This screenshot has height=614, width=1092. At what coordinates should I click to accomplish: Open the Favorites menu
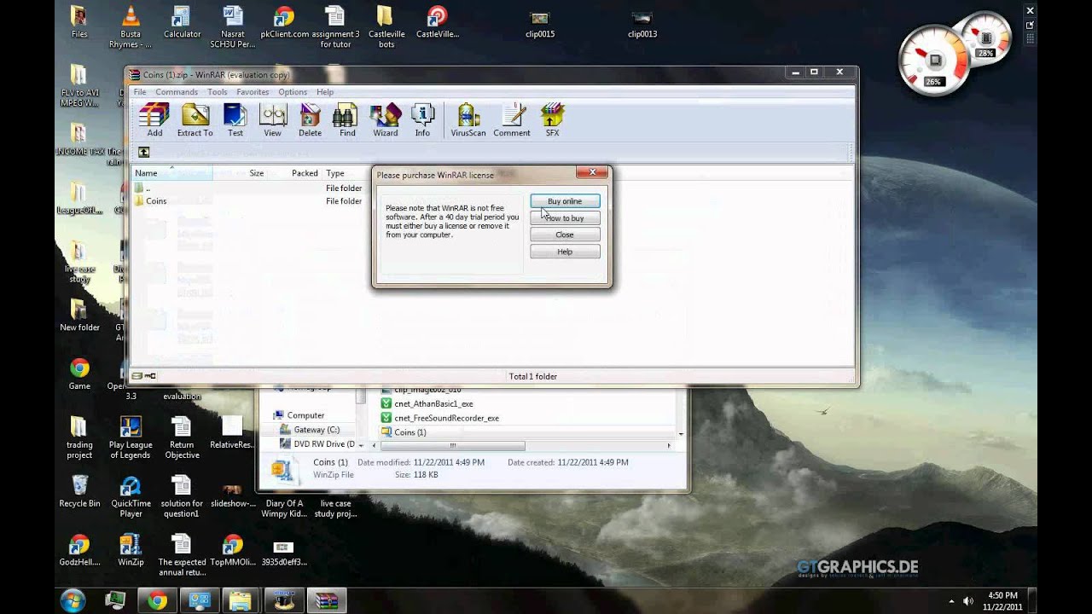coord(253,92)
